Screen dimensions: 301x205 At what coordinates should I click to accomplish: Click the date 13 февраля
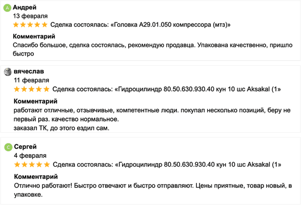[30, 16]
